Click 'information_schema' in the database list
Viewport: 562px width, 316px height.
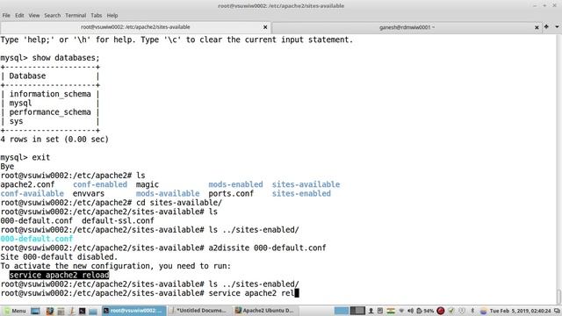point(50,94)
